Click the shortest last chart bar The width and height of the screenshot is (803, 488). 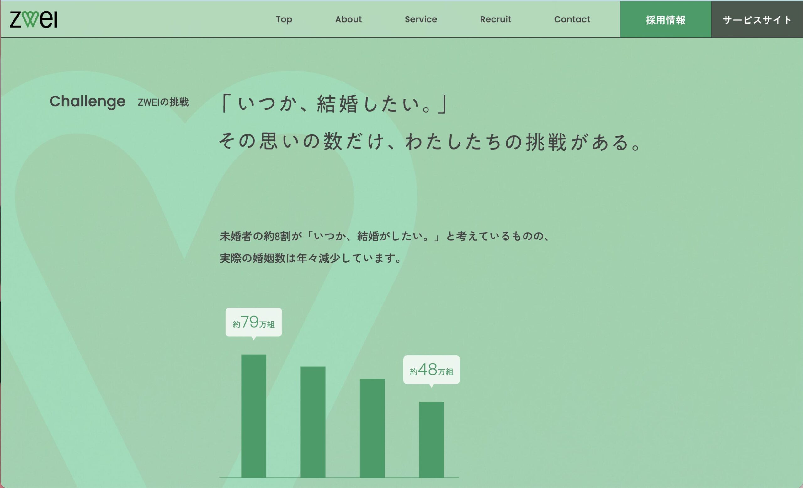431,440
